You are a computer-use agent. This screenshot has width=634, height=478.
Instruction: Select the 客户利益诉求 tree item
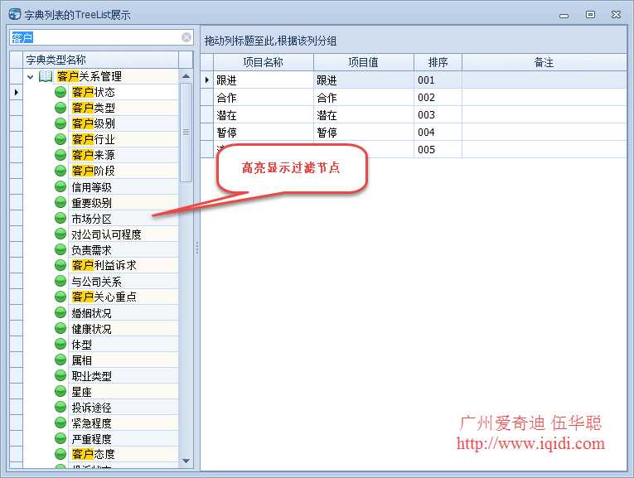tap(104, 265)
